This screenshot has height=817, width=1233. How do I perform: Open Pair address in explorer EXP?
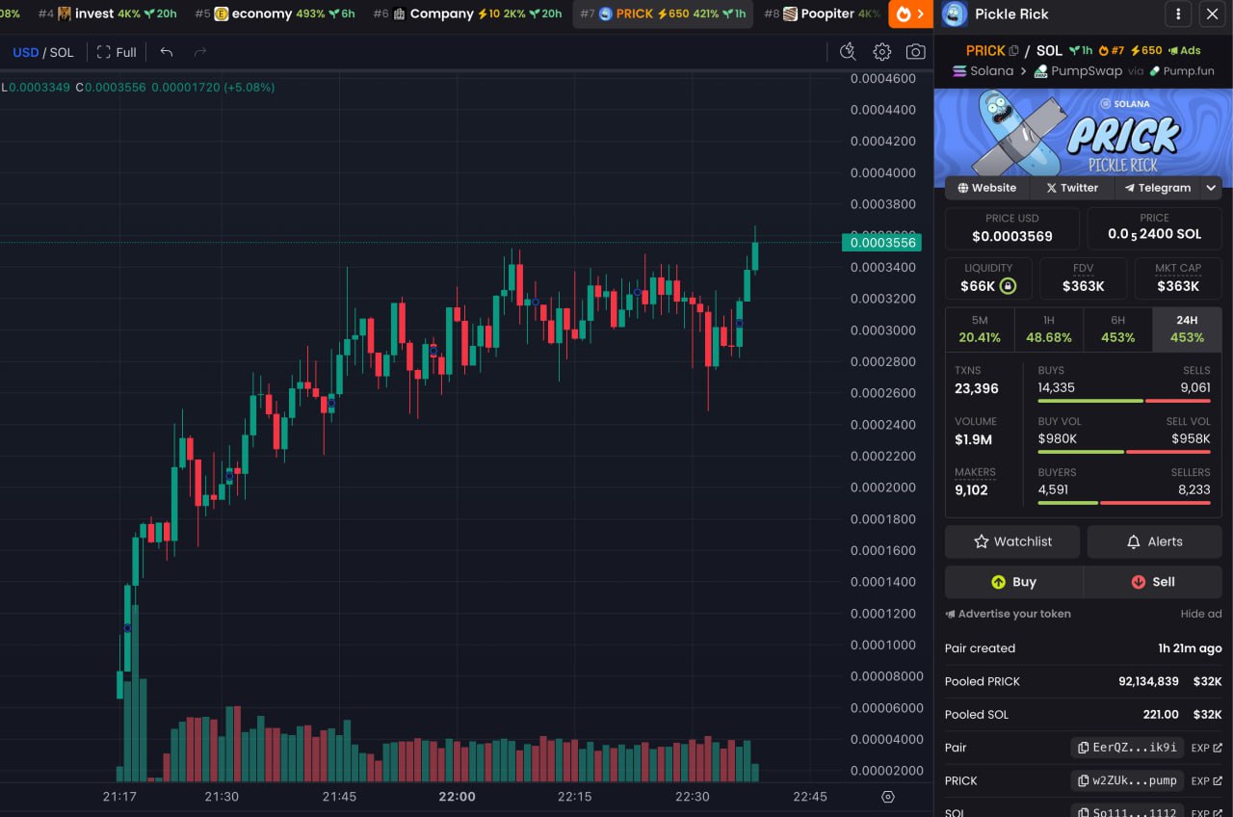point(1207,748)
